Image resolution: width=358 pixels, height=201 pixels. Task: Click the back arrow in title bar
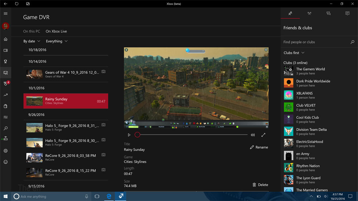(5, 4)
